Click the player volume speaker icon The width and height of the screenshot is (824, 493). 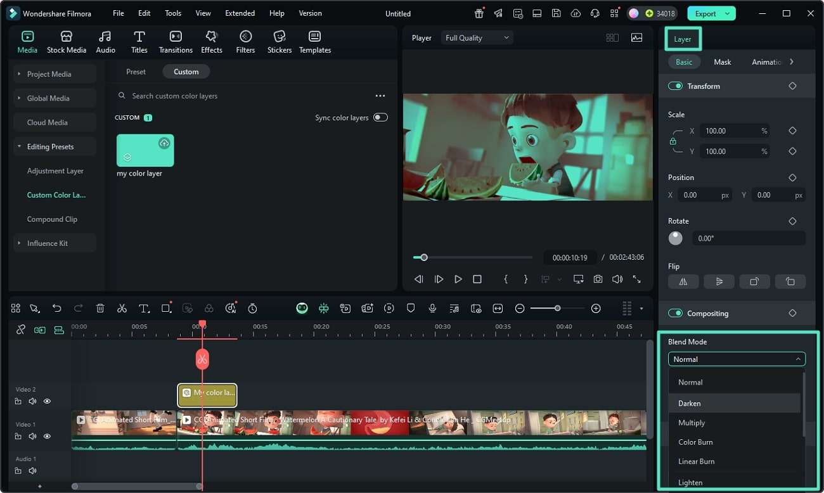point(617,279)
